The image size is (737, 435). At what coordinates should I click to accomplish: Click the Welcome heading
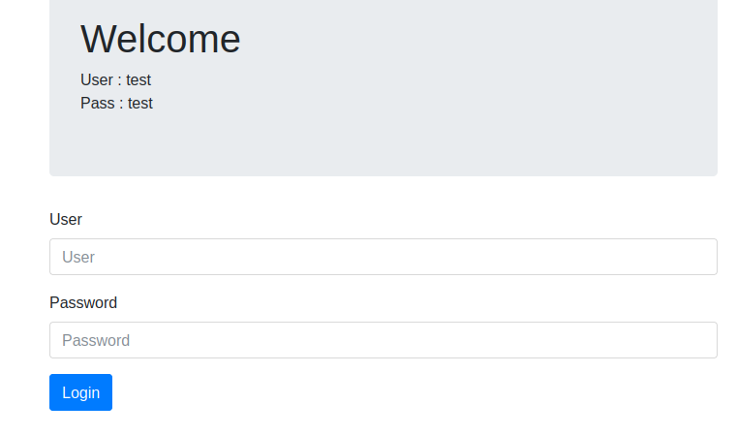click(160, 39)
